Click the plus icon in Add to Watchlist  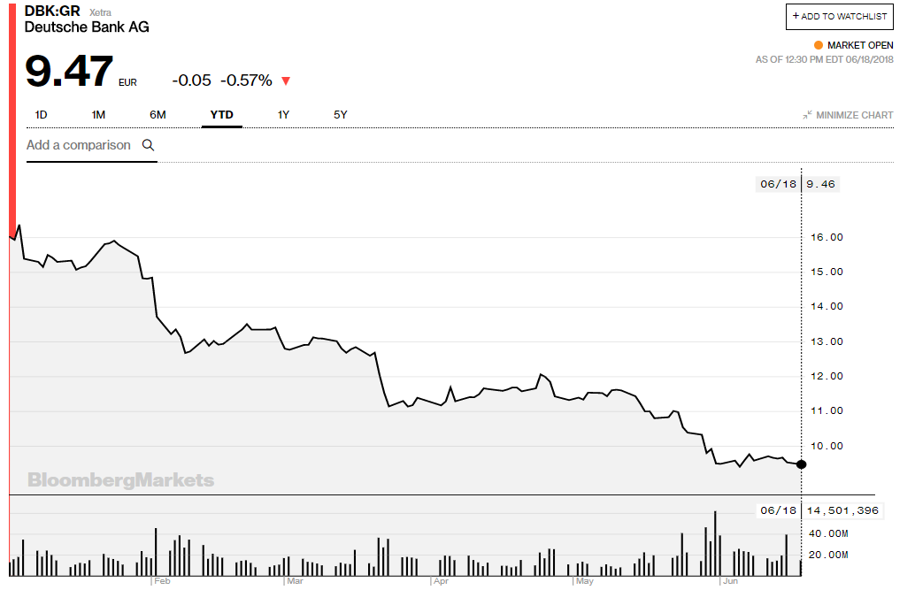[796, 16]
